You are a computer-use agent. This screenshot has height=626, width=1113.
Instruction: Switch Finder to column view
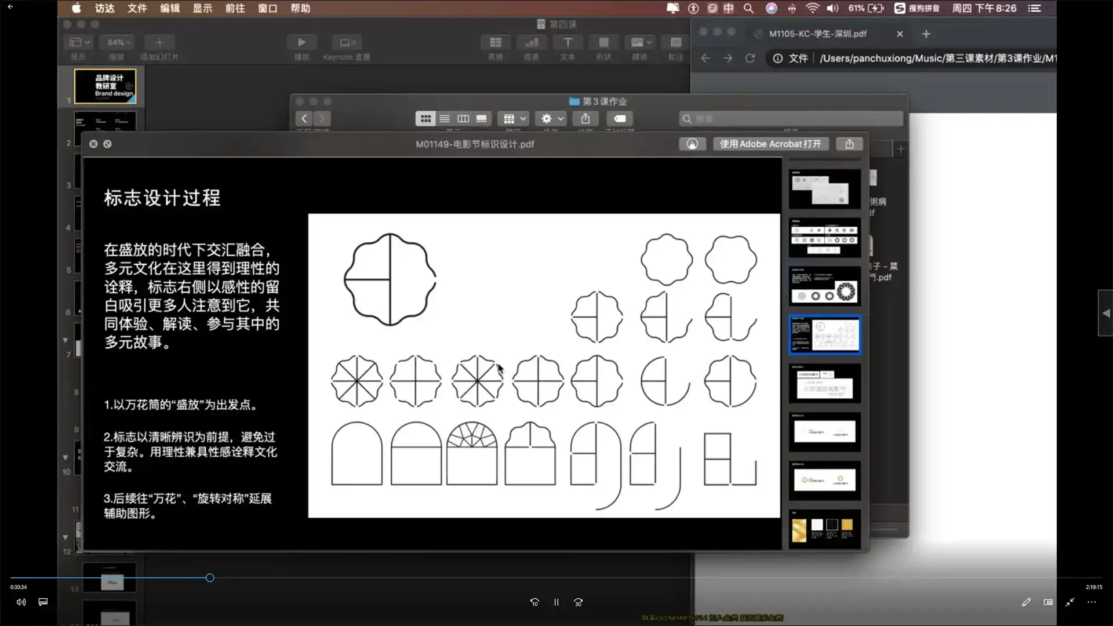(463, 118)
